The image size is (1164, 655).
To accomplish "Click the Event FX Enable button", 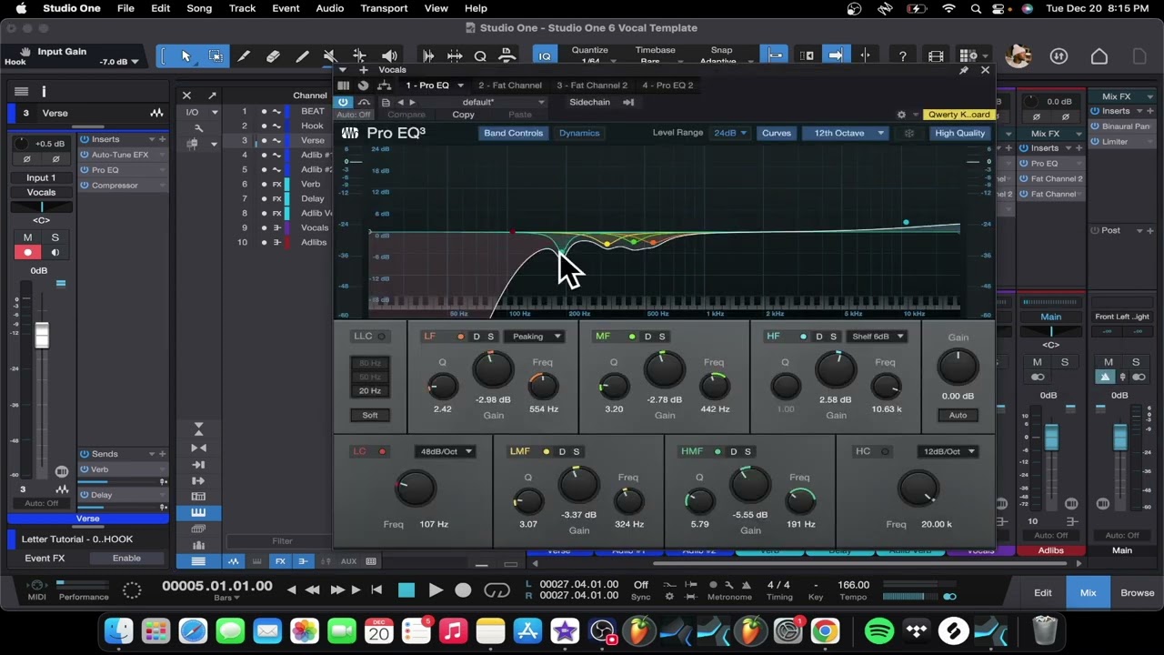I will (x=126, y=559).
